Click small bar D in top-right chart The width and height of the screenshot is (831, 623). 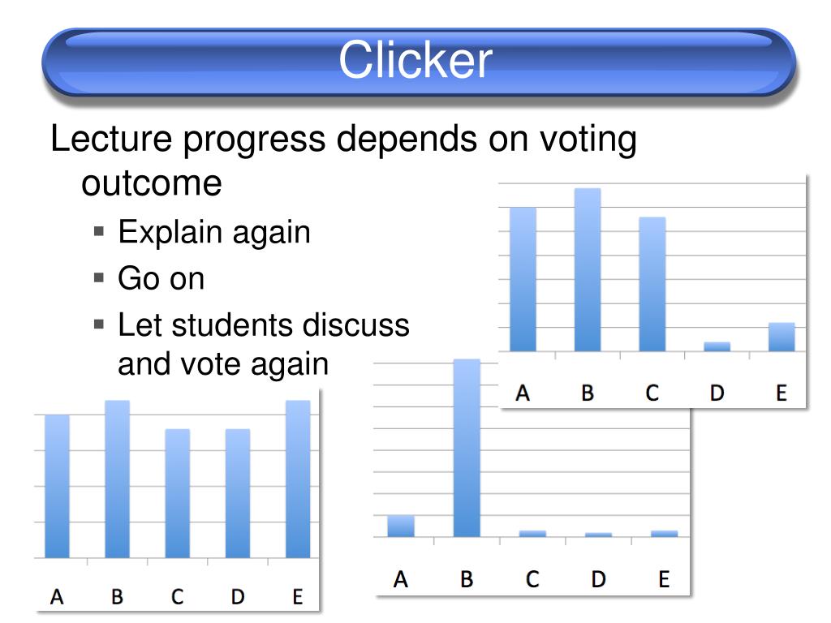coord(717,346)
